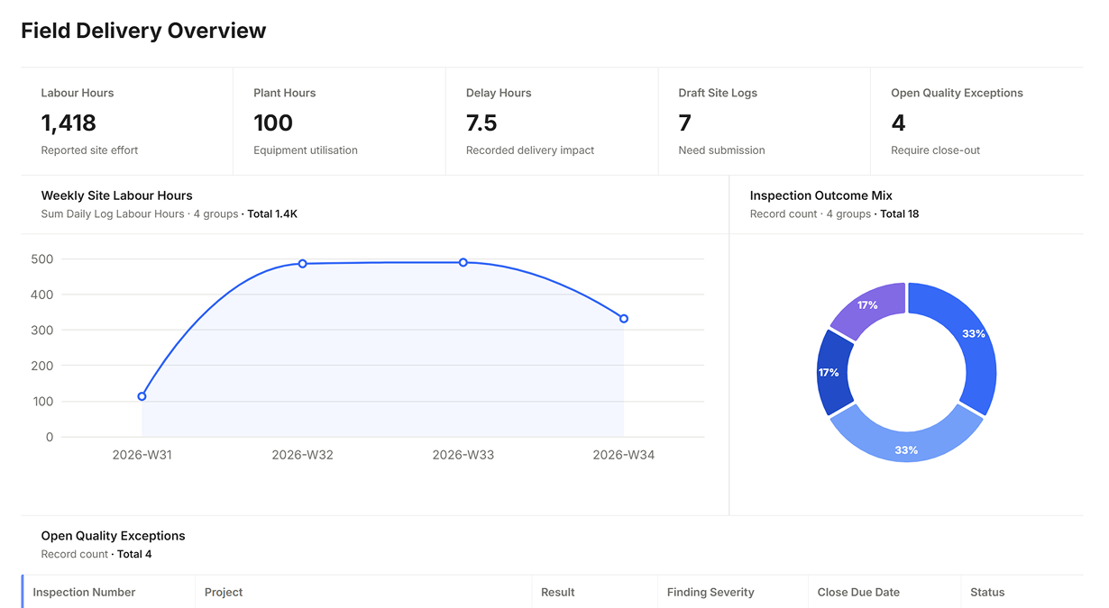Screen dimensions: 1109x608
Task: Open the Delay Hours metric card
Action: [552, 121]
